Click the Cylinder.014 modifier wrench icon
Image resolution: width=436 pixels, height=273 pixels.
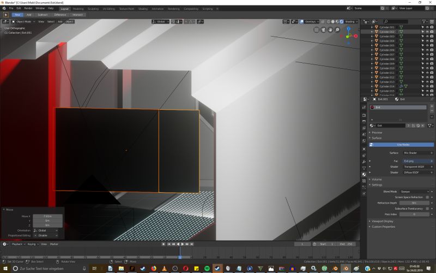coord(401,86)
